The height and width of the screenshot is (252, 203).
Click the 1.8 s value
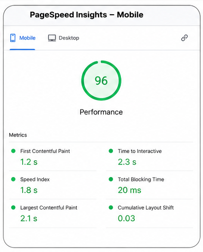[x=29, y=190]
